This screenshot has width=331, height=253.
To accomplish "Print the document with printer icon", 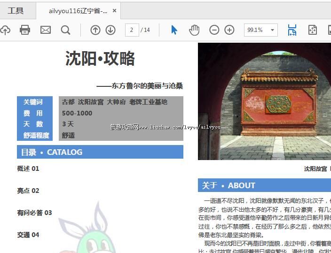I will pos(25,30).
